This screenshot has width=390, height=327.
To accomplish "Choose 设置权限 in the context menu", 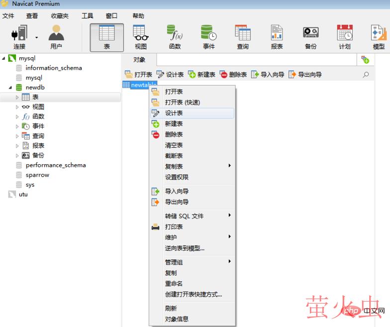I will pos(192,177).
